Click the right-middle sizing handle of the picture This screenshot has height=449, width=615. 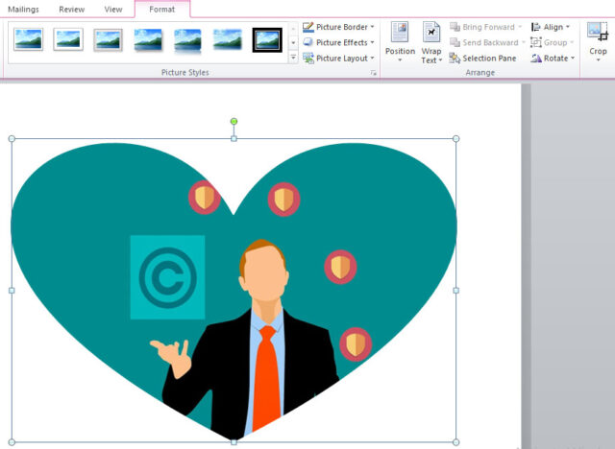click(x=455, y=291)
